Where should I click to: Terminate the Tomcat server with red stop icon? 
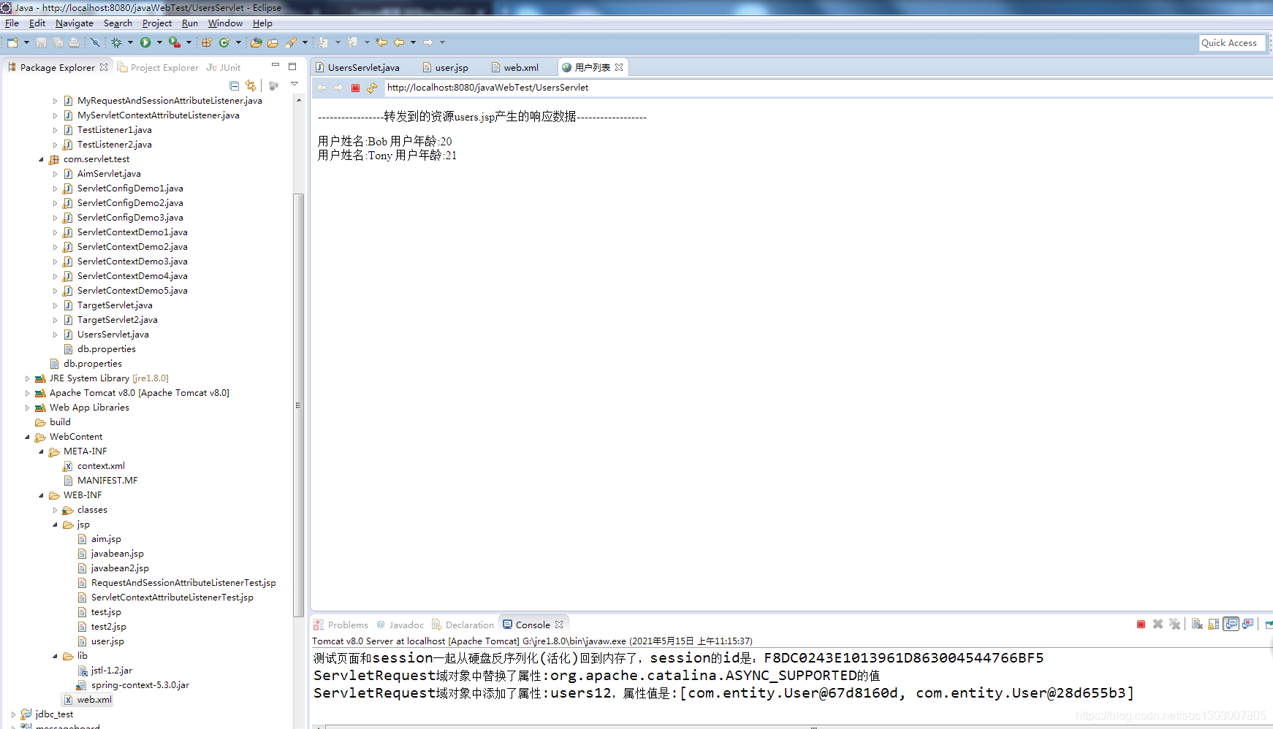tap(1141, 624)
